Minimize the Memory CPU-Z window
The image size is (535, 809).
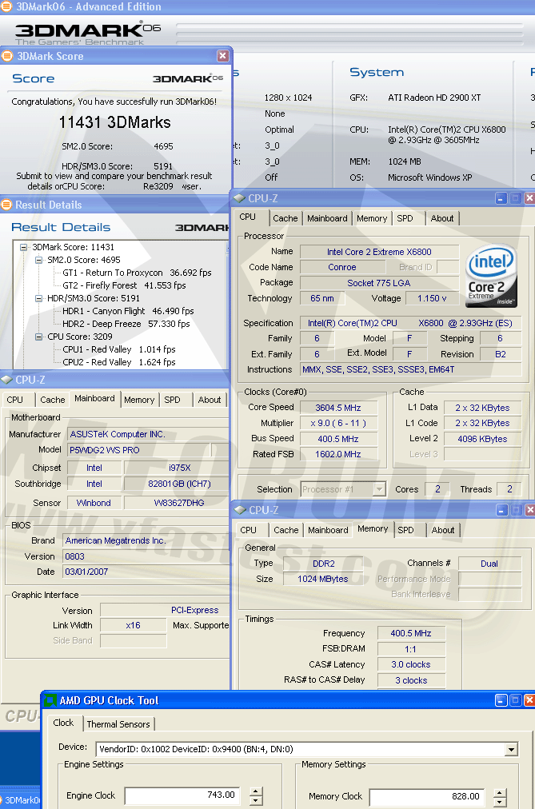(502, 510)
